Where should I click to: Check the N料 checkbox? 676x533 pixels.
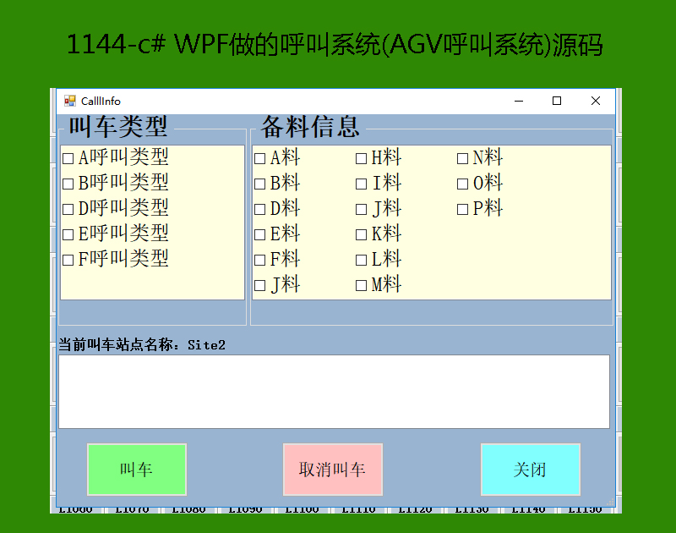[463, 158]
